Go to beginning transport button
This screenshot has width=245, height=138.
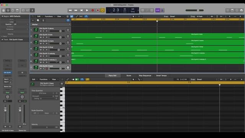point(82,10)
